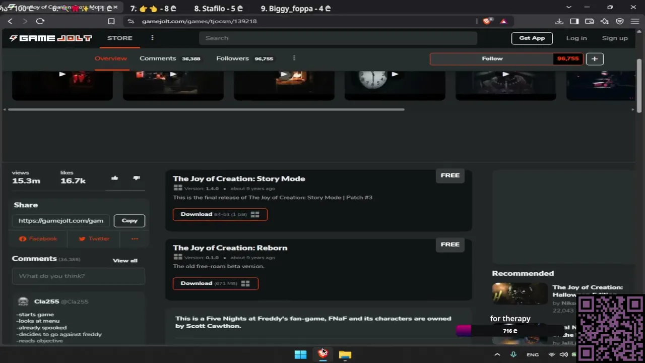The image size is (645, 363).
Task: Click the Get App button
Action: (x=532, y=38)
